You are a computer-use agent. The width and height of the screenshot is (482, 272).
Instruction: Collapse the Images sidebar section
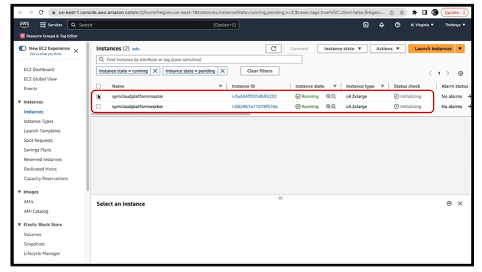tap(19, 192)
